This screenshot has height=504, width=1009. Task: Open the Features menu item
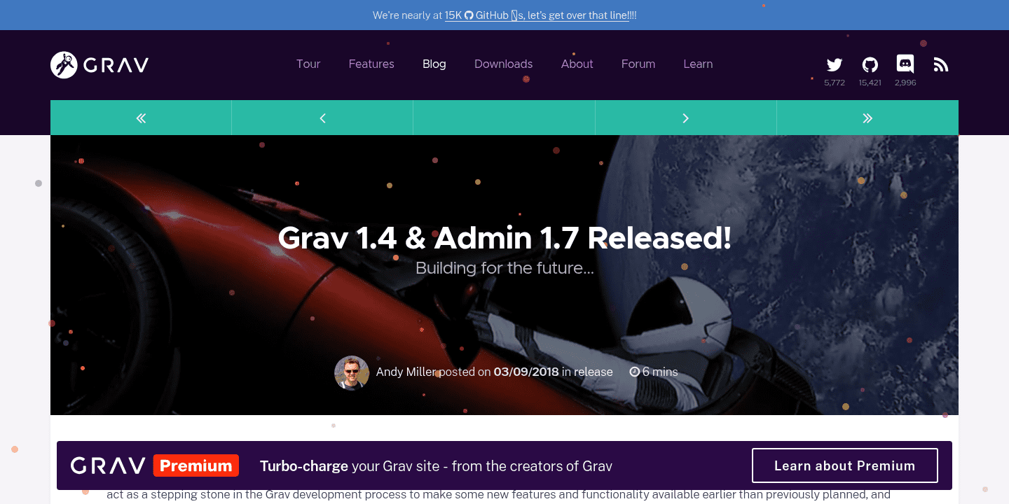(x=371, y=64)
